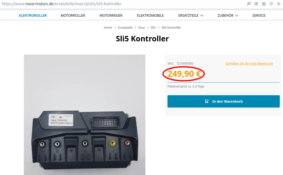283x175 pixels.
Task: Click the send arrow icon
Action: [x=279, y=4]
